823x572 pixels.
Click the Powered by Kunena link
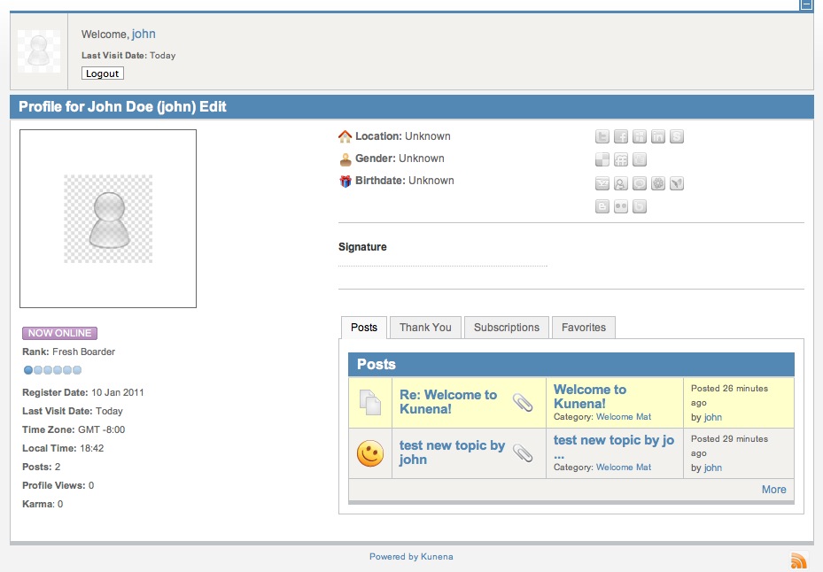tap(411, 557)
